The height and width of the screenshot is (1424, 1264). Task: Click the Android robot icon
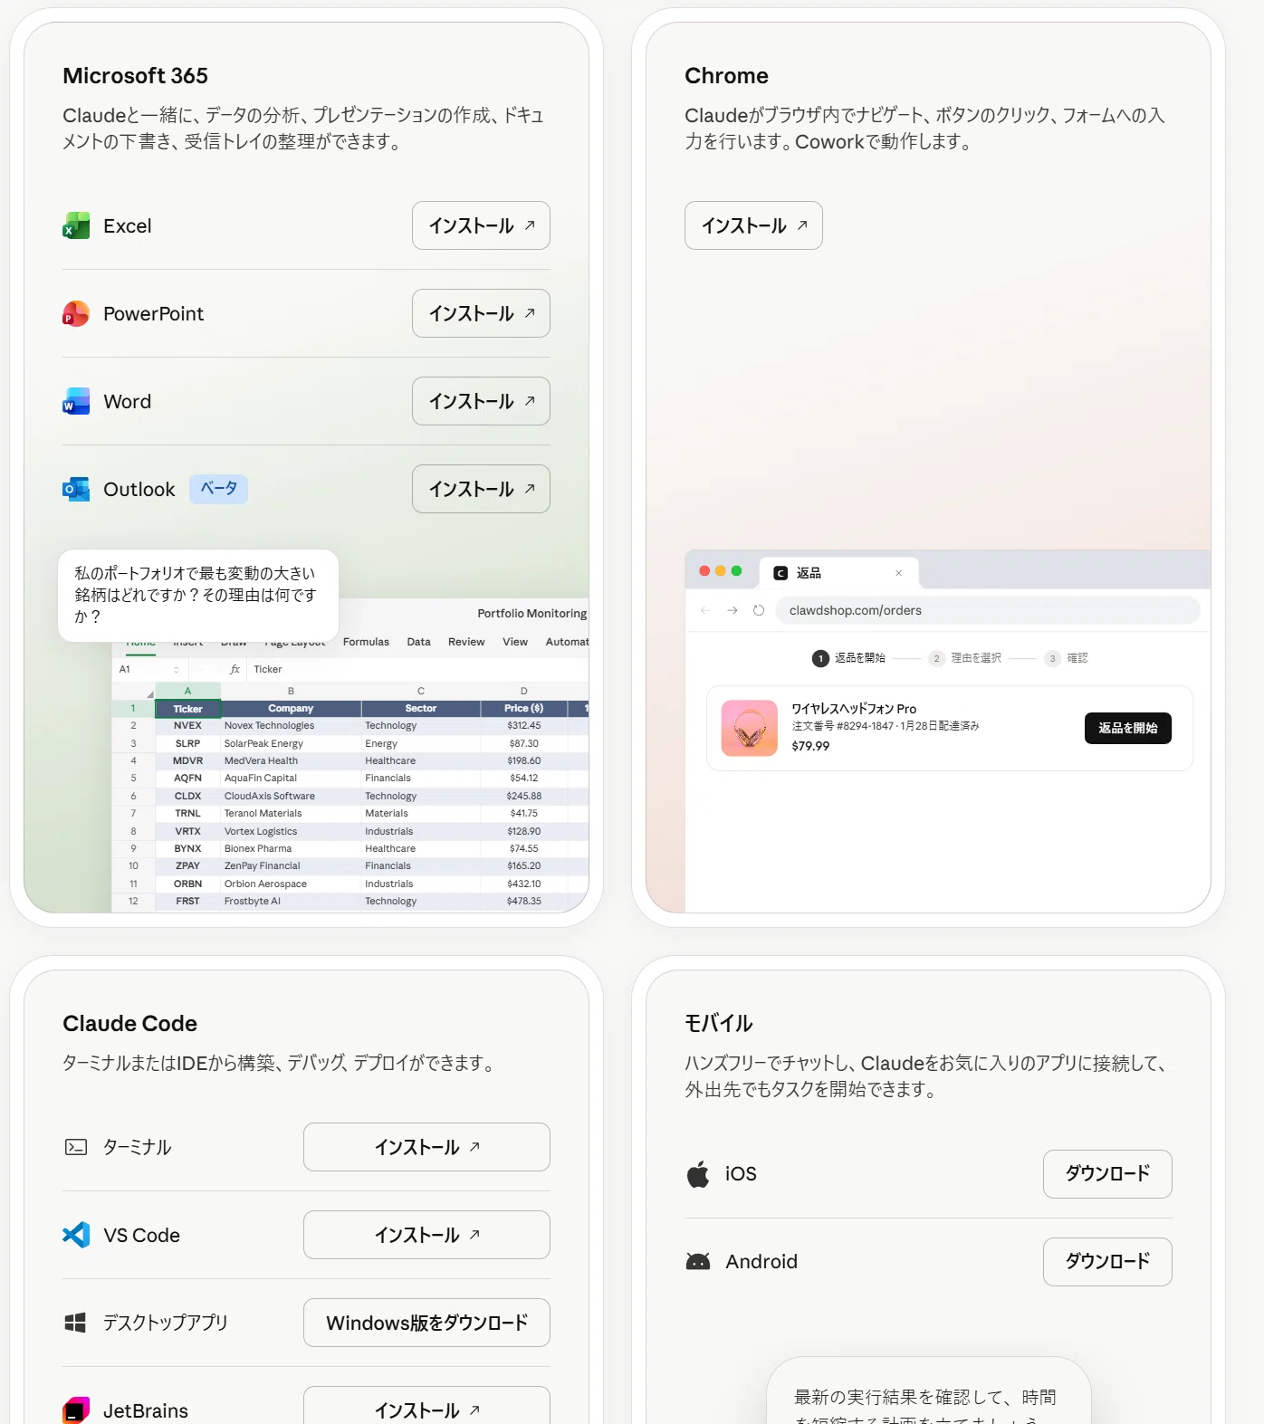point(698,1261)
